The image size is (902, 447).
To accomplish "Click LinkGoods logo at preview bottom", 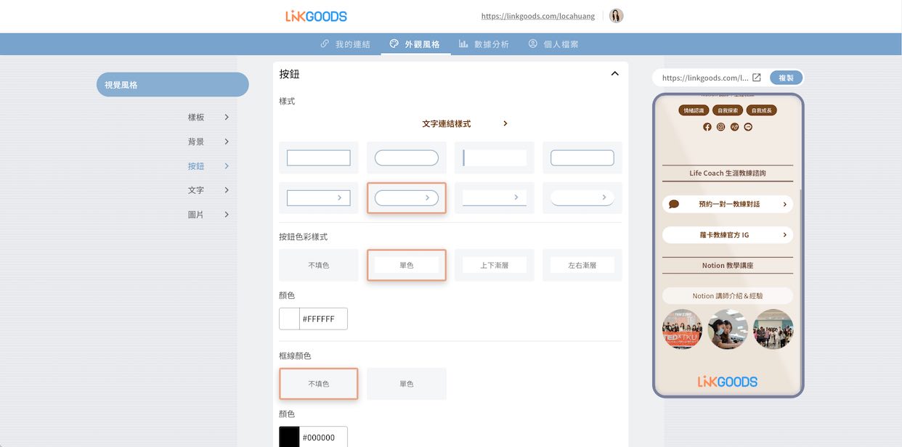I will pyautogui.click(x=728, y=382).
